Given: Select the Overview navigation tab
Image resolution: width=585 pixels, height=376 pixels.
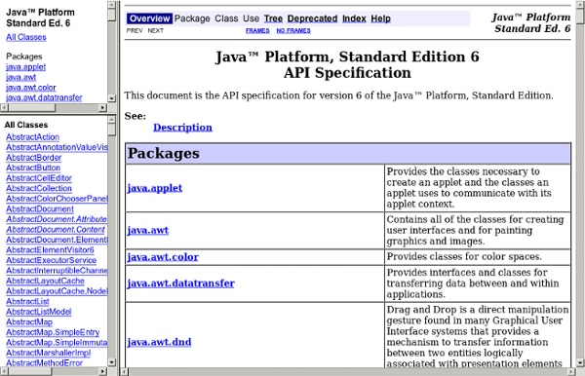Looking at the screenshot, I should tap(149, 19).
